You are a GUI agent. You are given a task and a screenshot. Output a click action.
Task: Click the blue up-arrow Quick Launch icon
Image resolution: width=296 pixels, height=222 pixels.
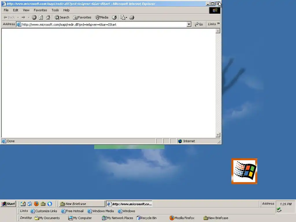click(50, 204)
